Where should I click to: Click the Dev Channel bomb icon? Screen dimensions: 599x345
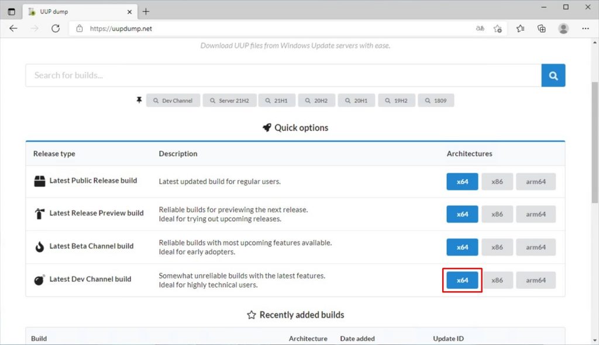(x=39, y=280)
